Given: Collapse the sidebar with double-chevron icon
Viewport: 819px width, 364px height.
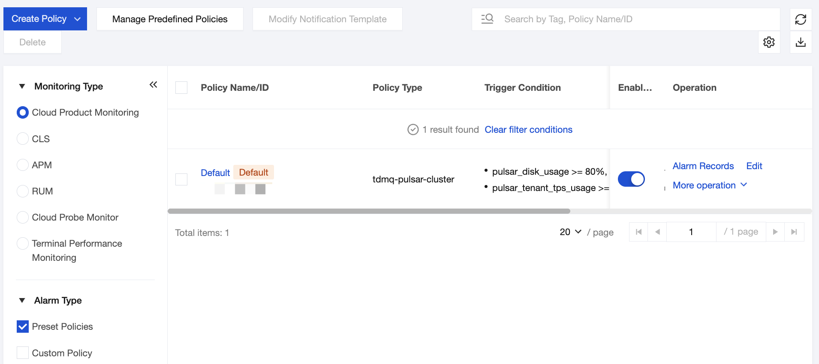Looking at the screenshot, I should pos(153,85).
